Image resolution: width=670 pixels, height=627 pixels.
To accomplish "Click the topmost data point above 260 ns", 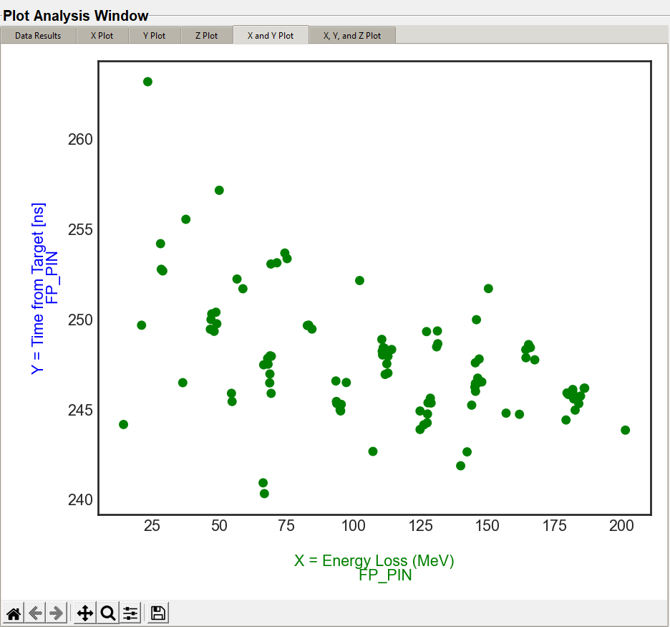I will (x=147, y=82).
